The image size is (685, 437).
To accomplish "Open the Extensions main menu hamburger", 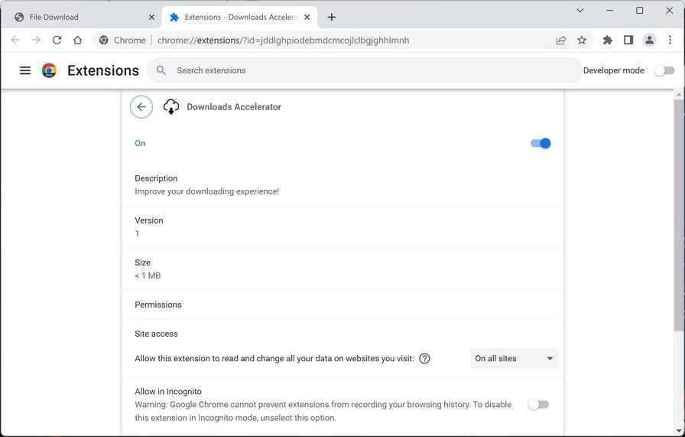I will point(25,70).
